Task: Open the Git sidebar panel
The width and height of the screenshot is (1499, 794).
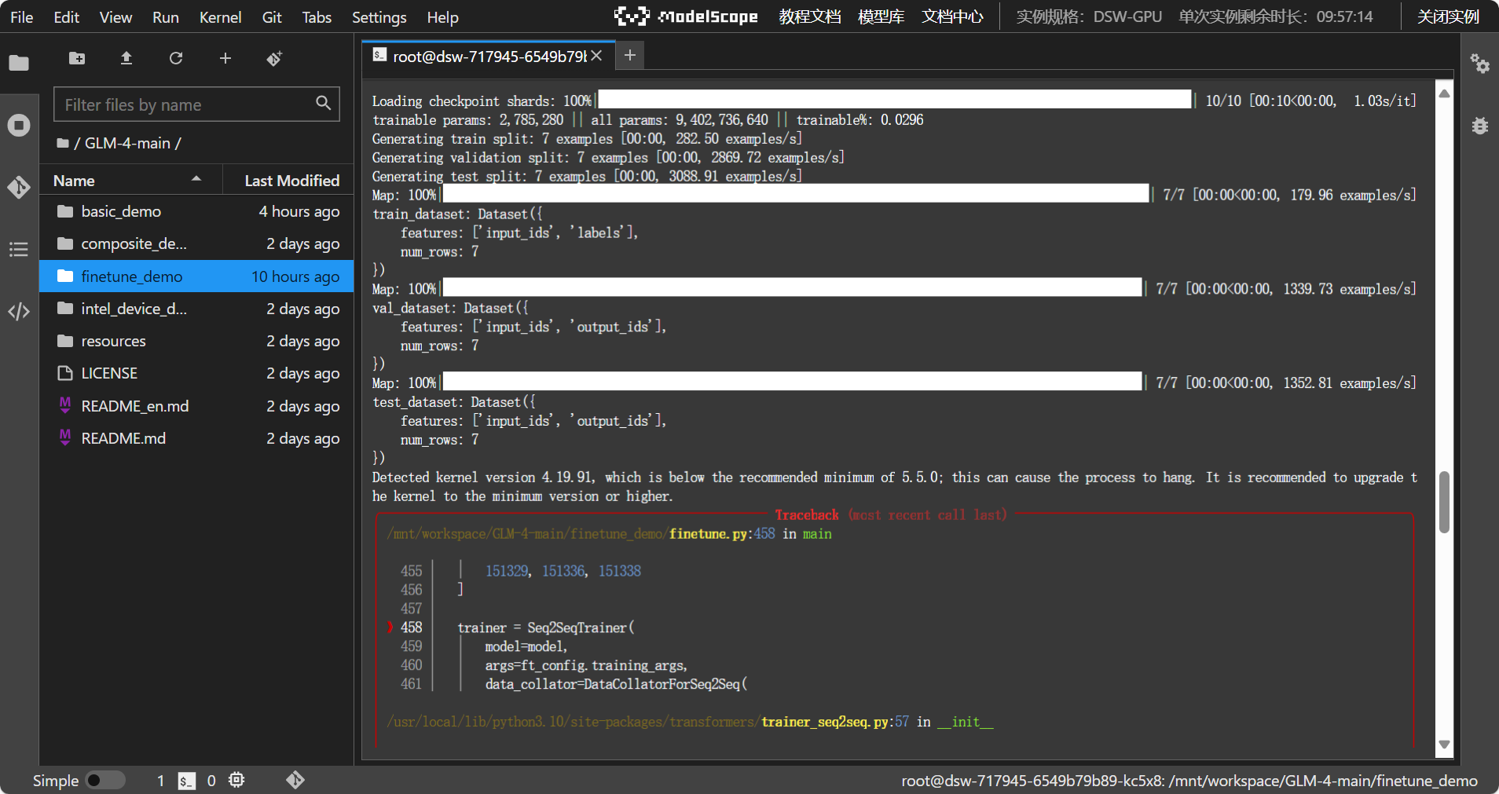Action: point(19,187)
